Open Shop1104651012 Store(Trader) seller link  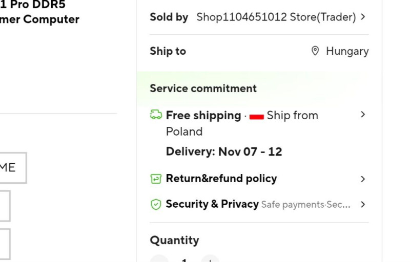tap(276, 17)
